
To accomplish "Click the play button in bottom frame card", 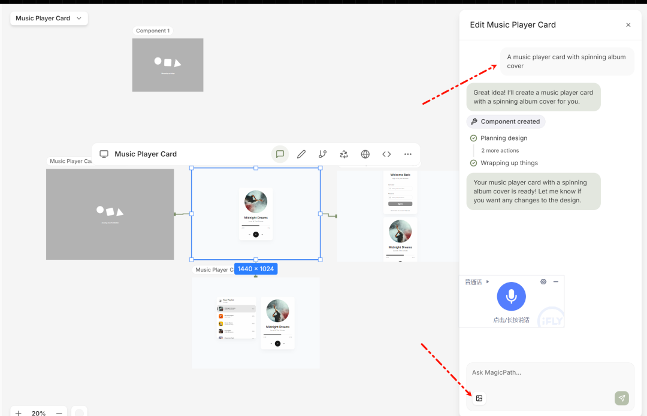I will click(x=278, y=344).
